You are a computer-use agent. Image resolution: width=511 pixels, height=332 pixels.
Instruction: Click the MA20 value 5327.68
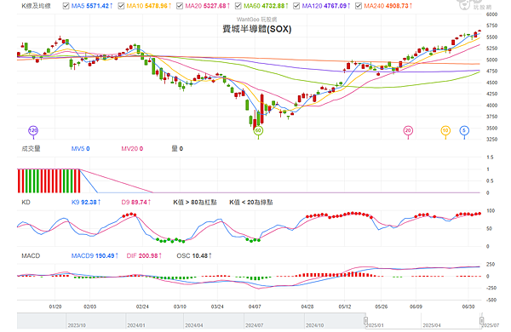[x=215, y=6]
